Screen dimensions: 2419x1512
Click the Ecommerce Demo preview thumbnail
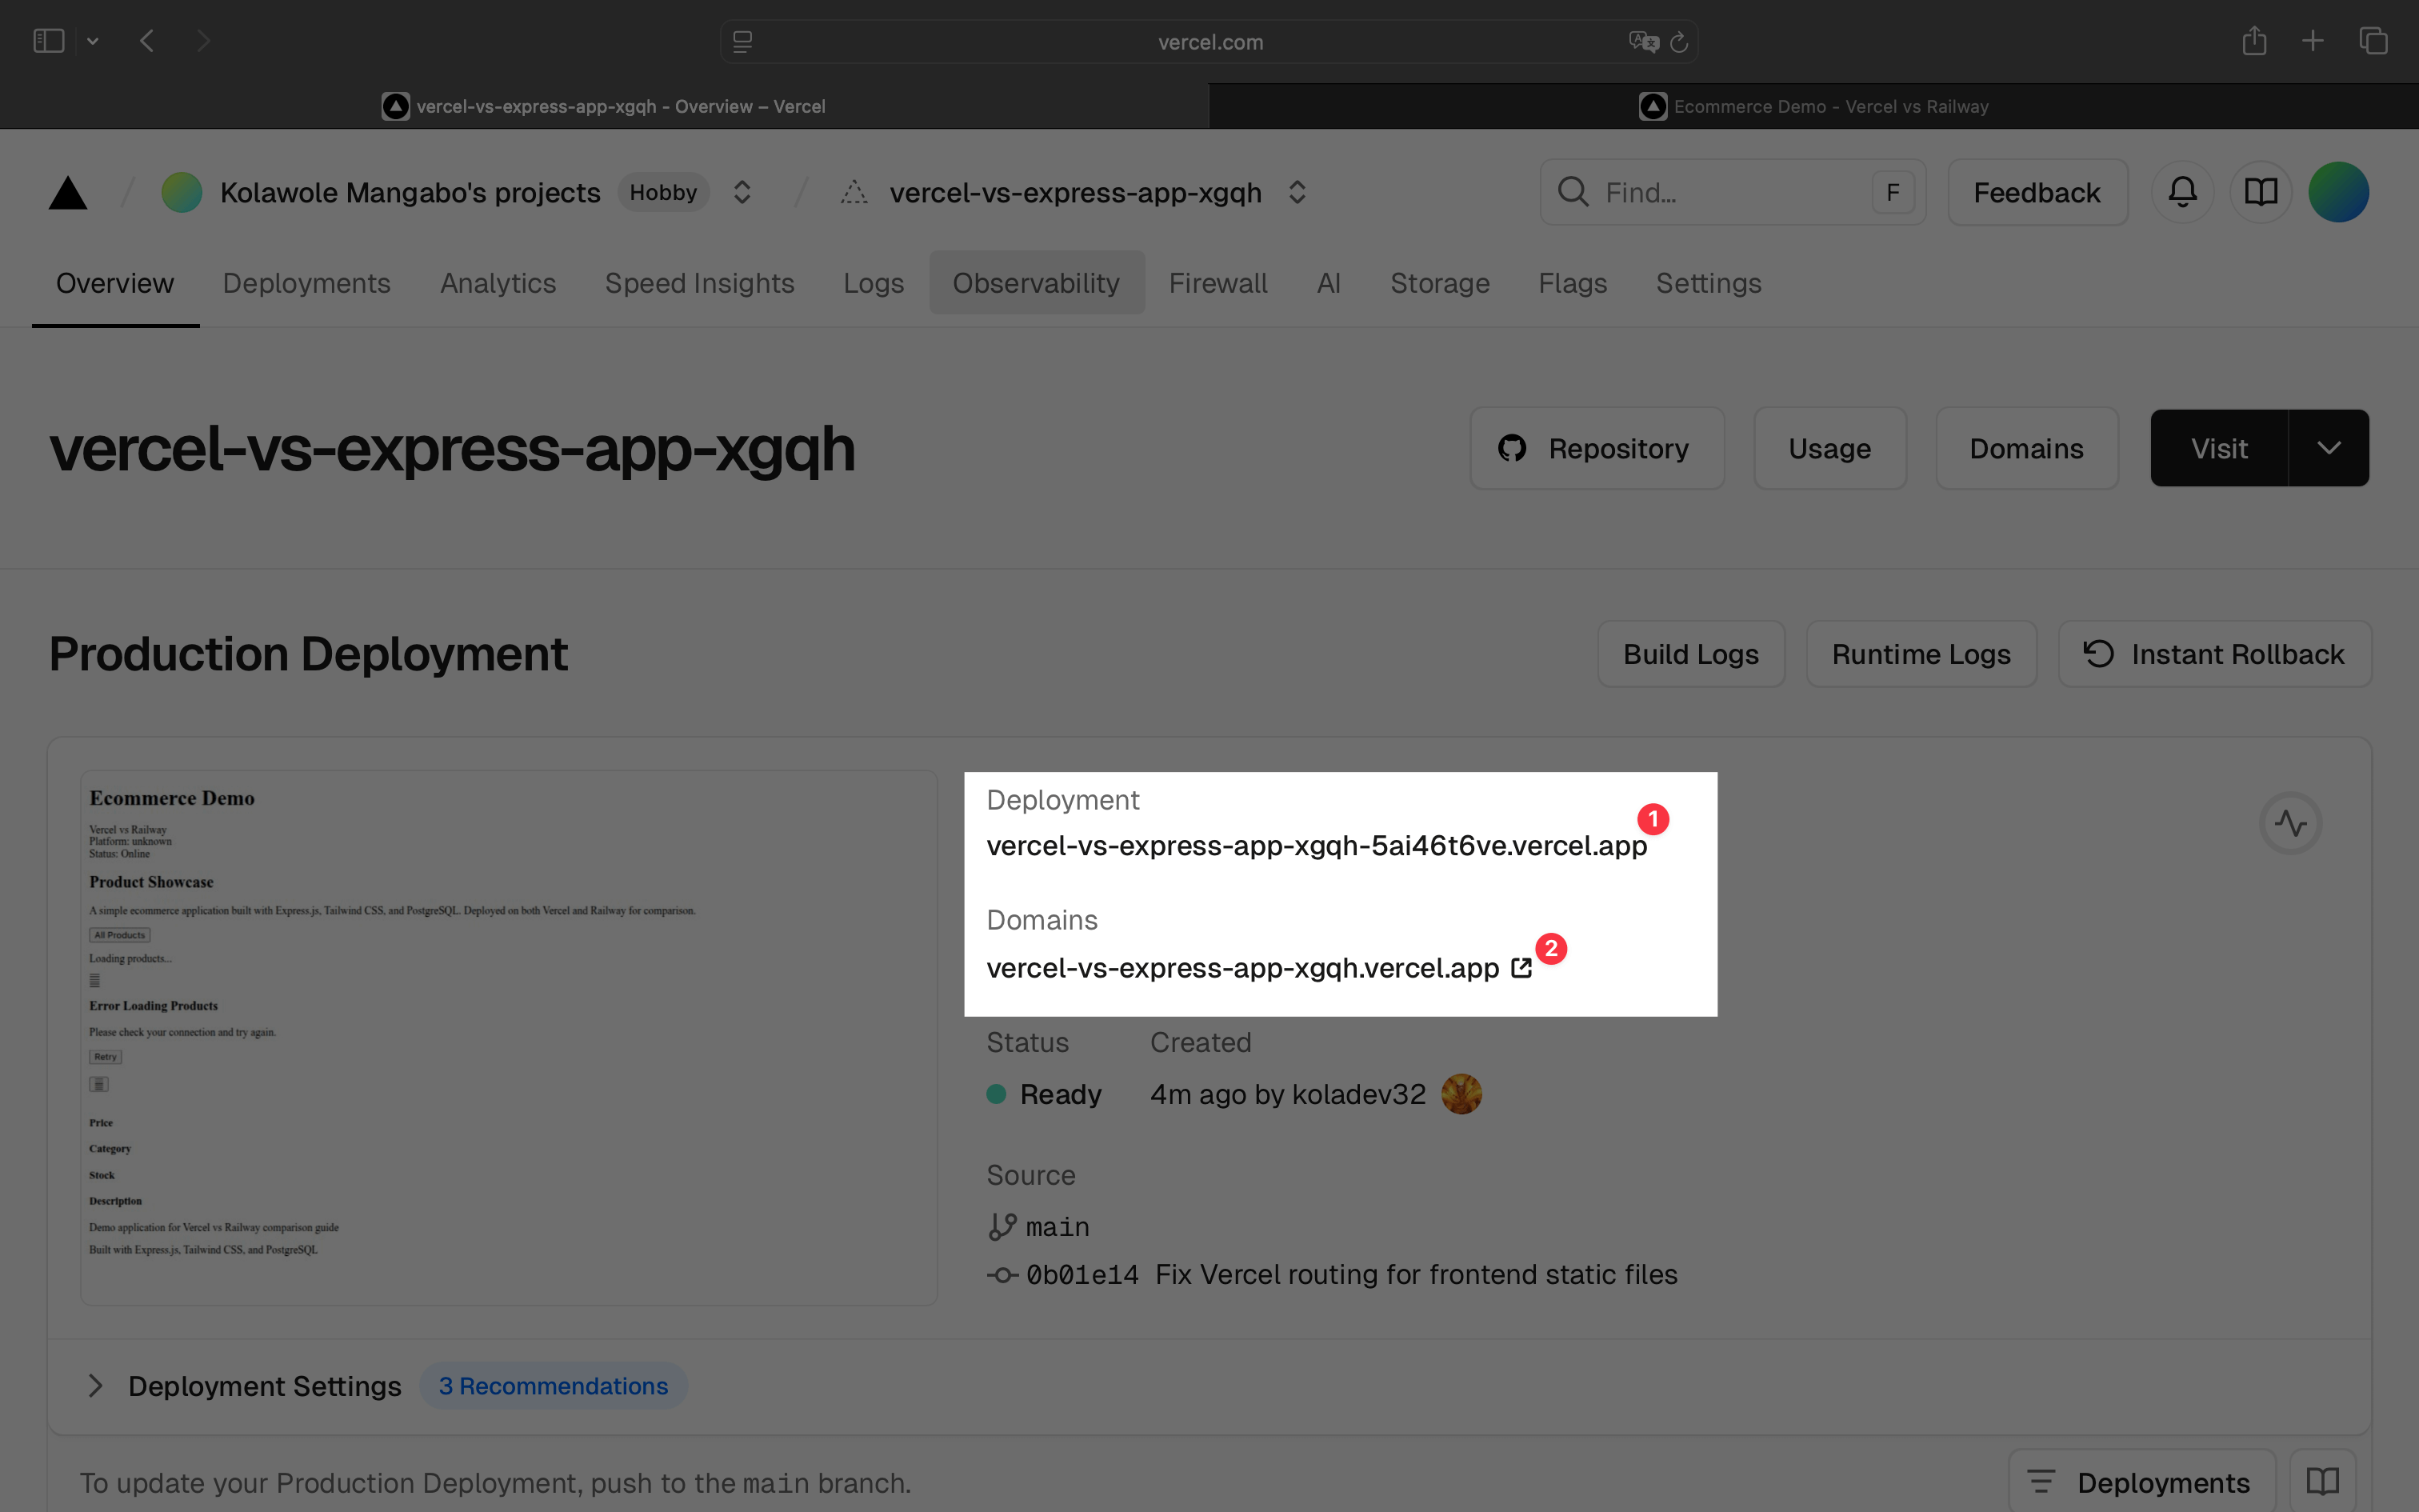[x=508, y=1037]
